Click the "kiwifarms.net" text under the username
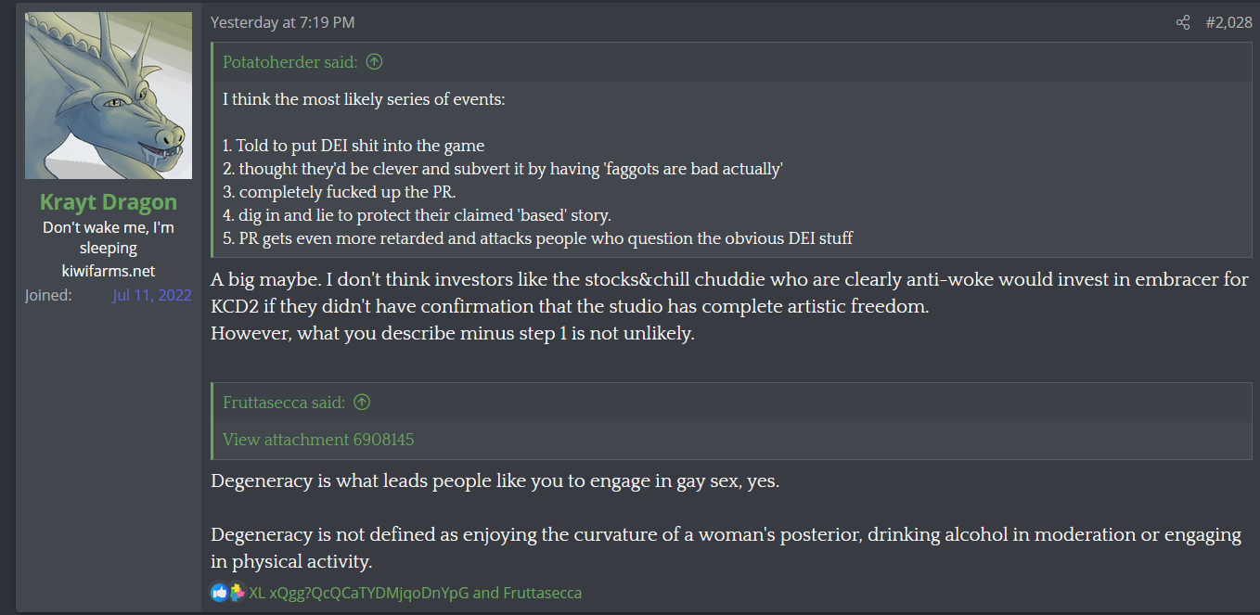Viewport: 1260px width, 615px height. [109, 271]
